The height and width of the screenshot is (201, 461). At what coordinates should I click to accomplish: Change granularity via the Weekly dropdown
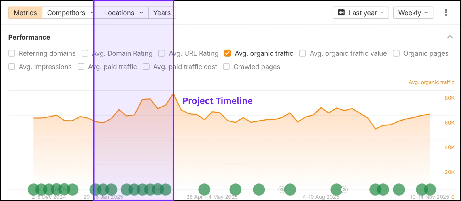413,13
